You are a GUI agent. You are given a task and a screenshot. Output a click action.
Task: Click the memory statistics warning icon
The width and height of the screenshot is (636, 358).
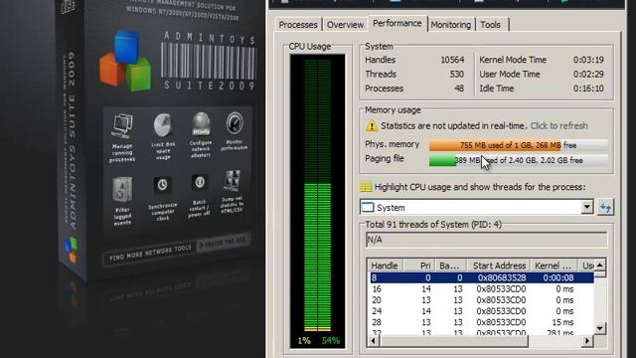point(371,126)
